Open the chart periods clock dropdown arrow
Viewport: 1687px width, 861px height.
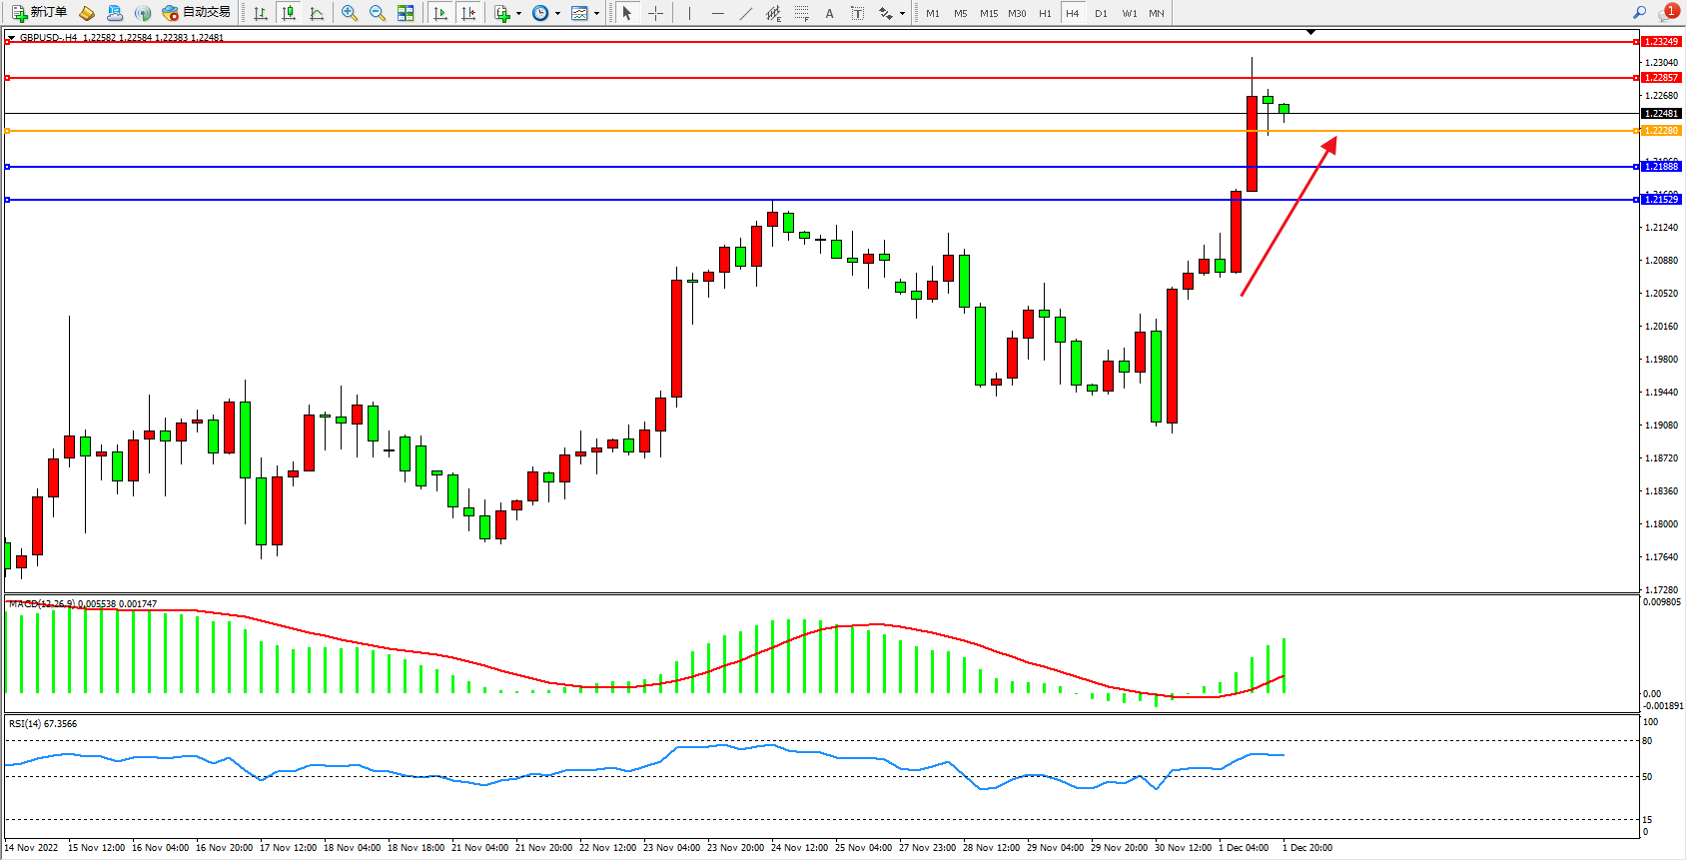(x=557, y=14)
